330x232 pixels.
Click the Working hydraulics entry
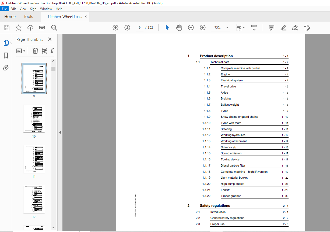pyautogui.click(x=233, y=135)
